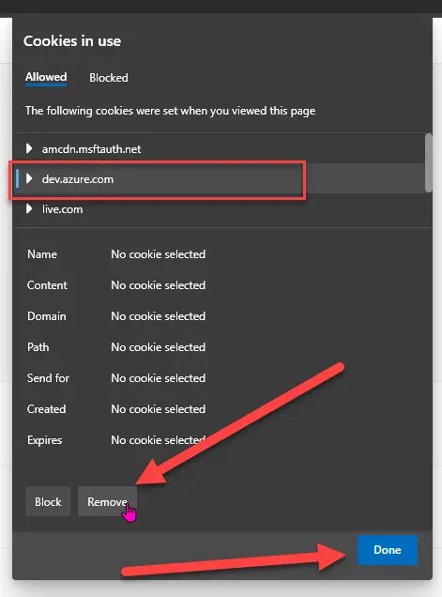This screenshot has height=597, width=442.
Task: Click the Send for field value
Action: coord(158,377)
